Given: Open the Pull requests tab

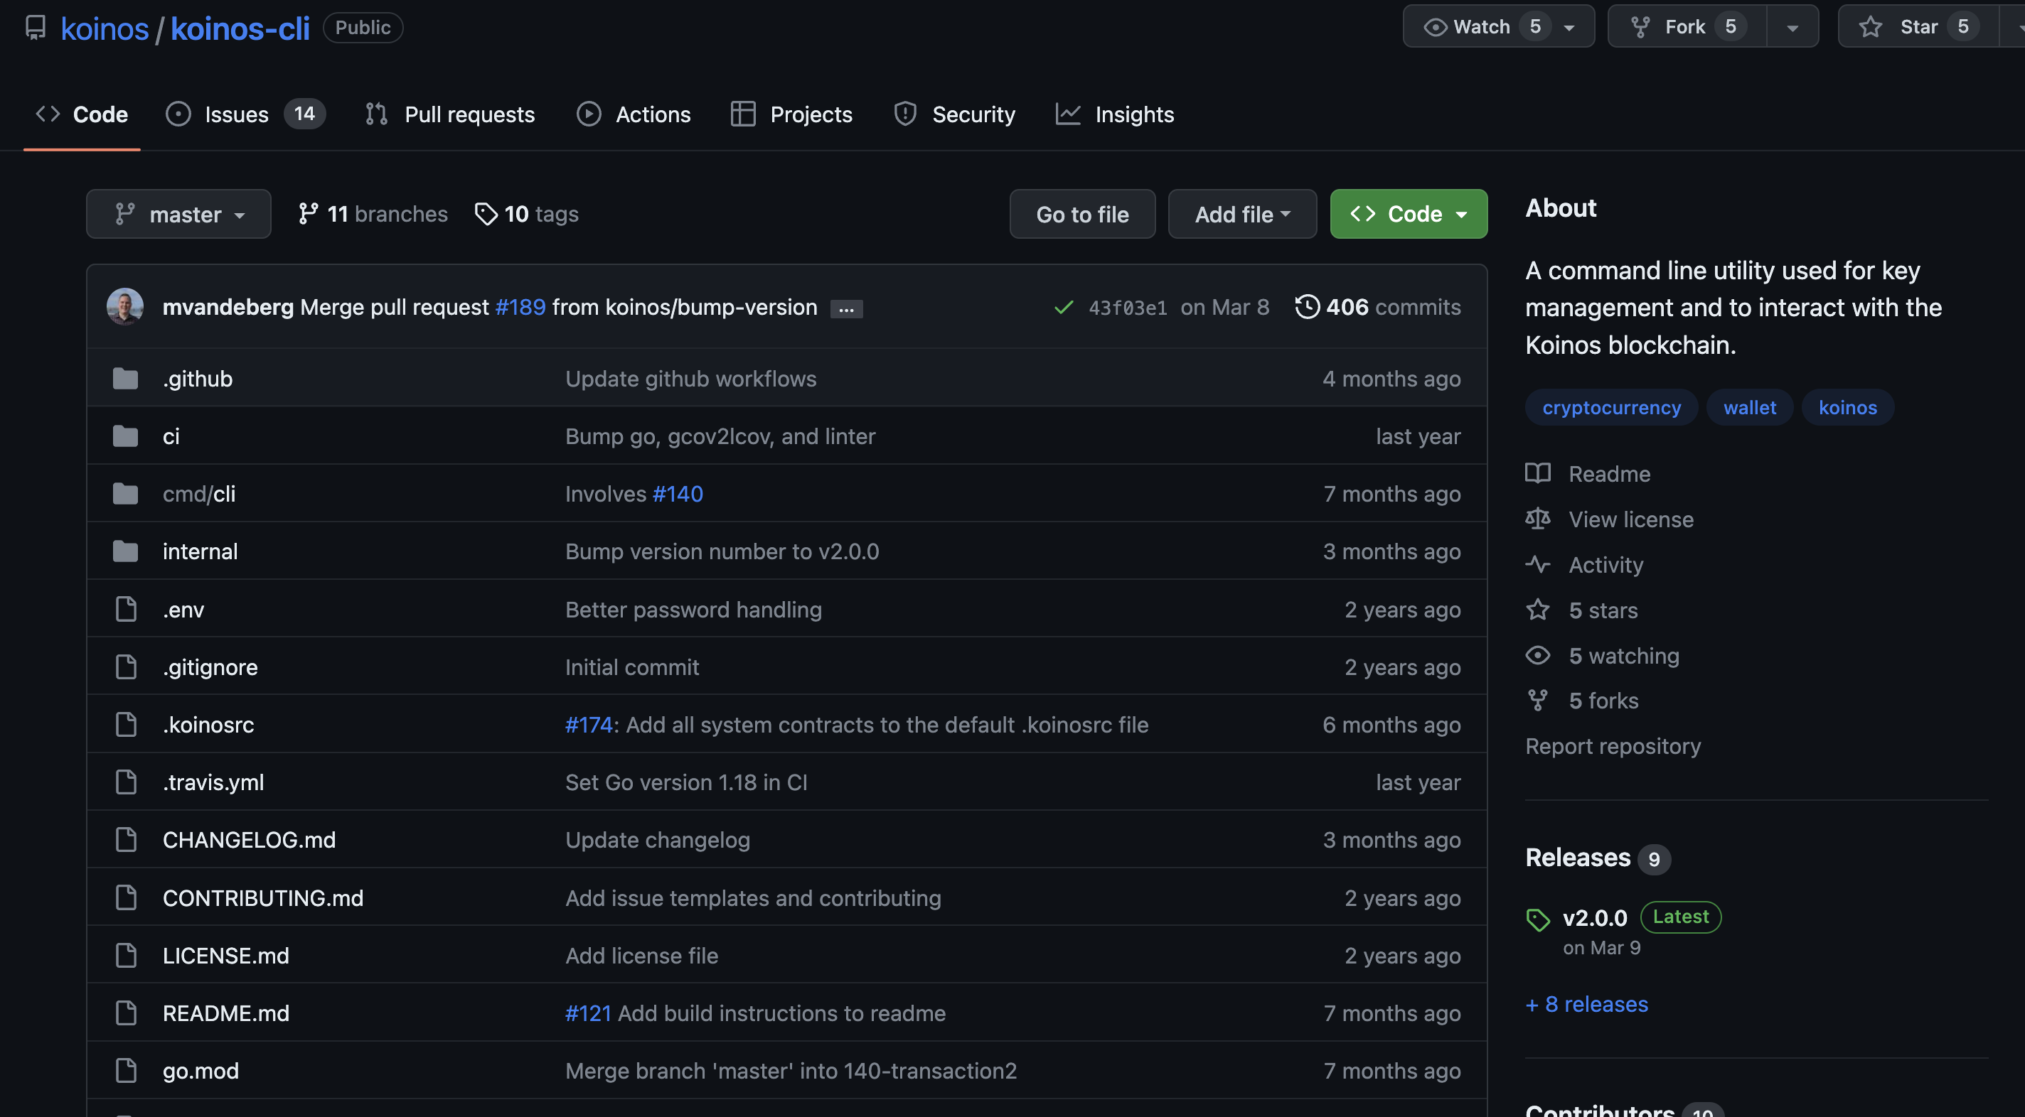Looking at the screenshot, I should (449, 114).
